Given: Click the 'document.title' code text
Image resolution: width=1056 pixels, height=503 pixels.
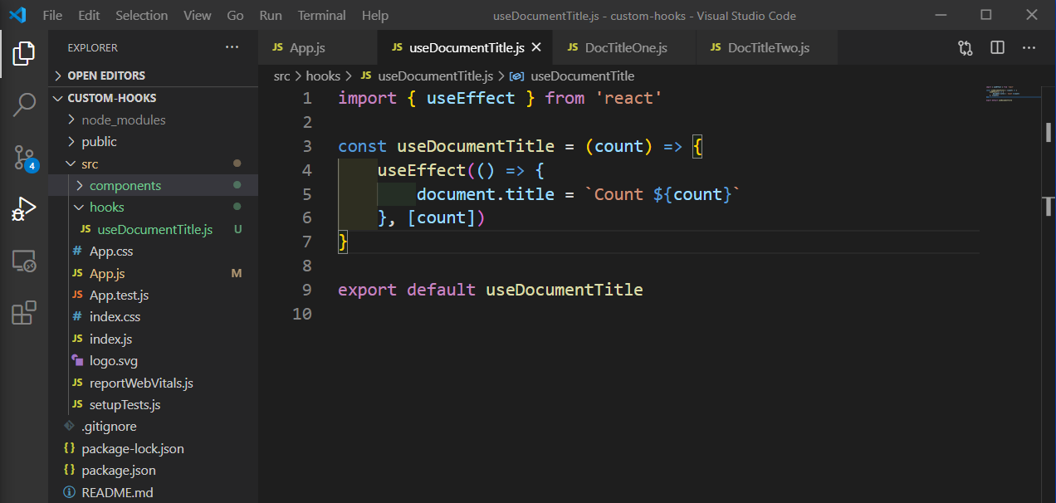Looking at the screenshot, I should (486, 194).
